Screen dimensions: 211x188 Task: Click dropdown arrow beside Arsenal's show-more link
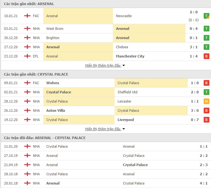point(124,65)
